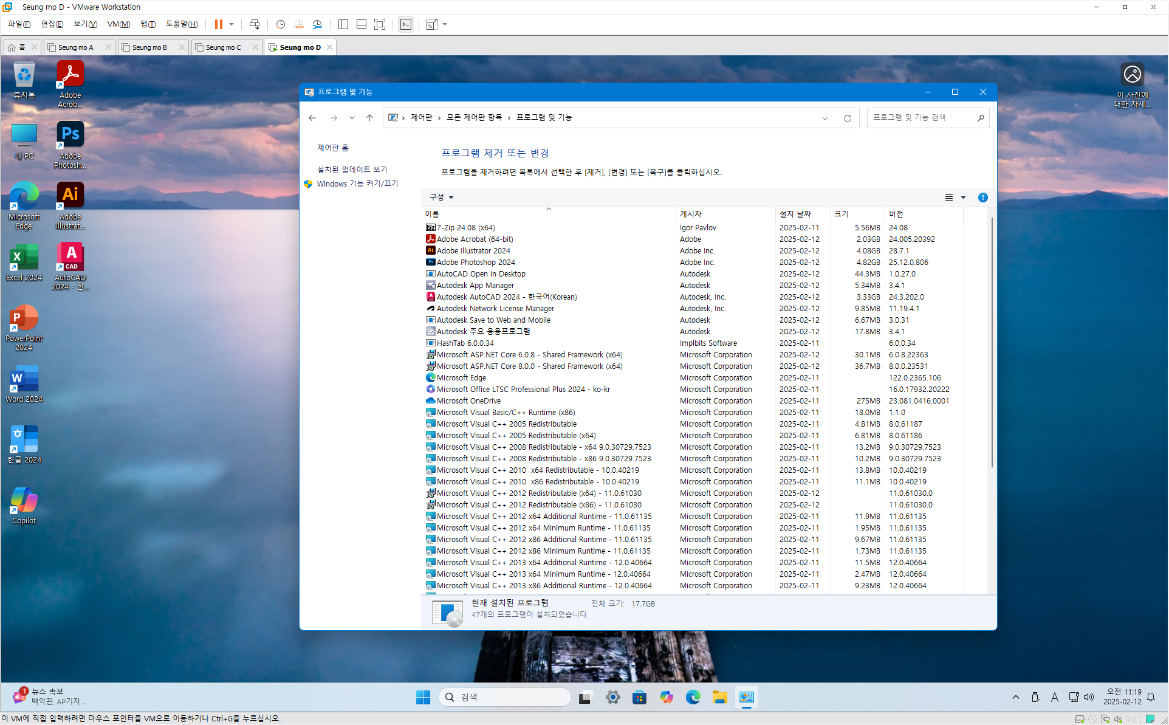The height and width of the screenshot is (725, 1169).
Task: Open the view options dropdown arrow
Action: pyautogui.click(x=963, y=198)
